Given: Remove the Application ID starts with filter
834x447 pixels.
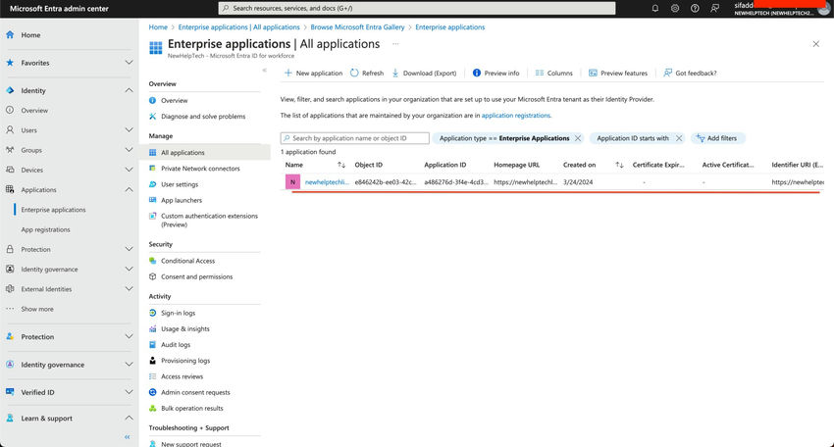Looking at the screenshot, I should click(679, 138).
